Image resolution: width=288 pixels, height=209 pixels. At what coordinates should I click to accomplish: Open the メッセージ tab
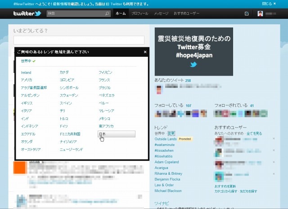tap(161, 14)
